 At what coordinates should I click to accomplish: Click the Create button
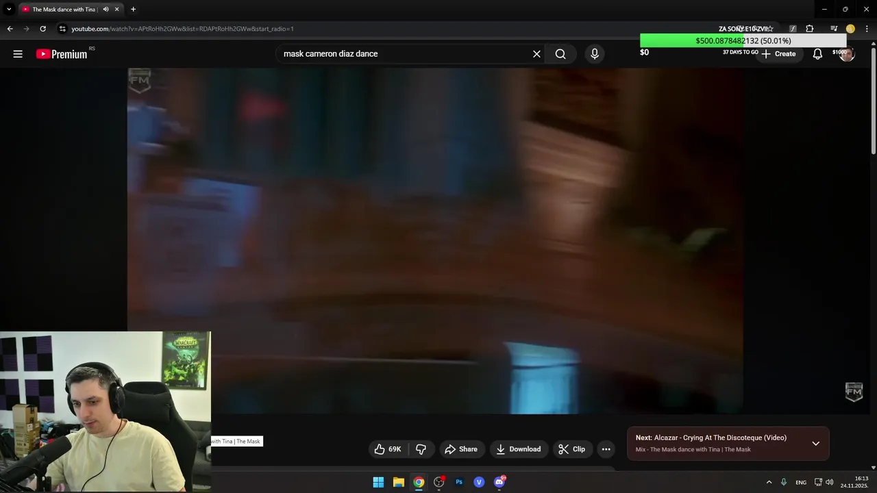(x=778, y=53)
